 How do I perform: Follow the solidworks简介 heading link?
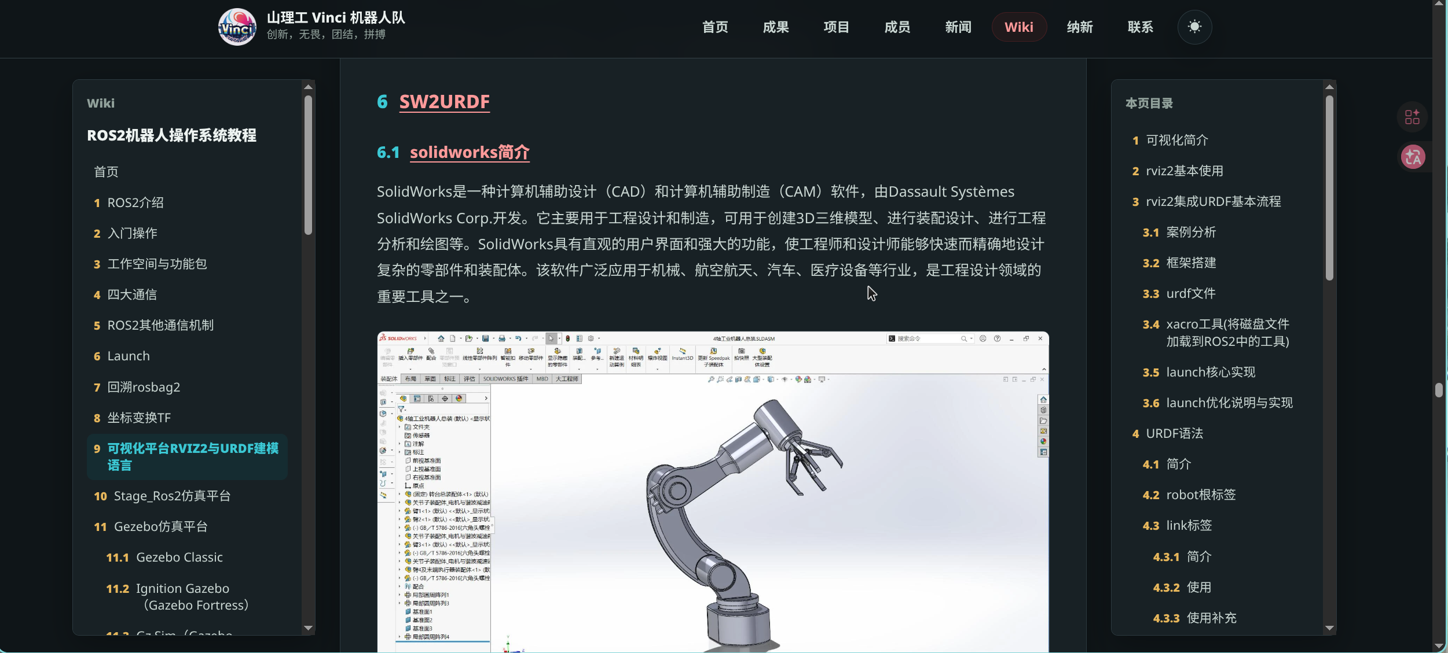[470, 152]
